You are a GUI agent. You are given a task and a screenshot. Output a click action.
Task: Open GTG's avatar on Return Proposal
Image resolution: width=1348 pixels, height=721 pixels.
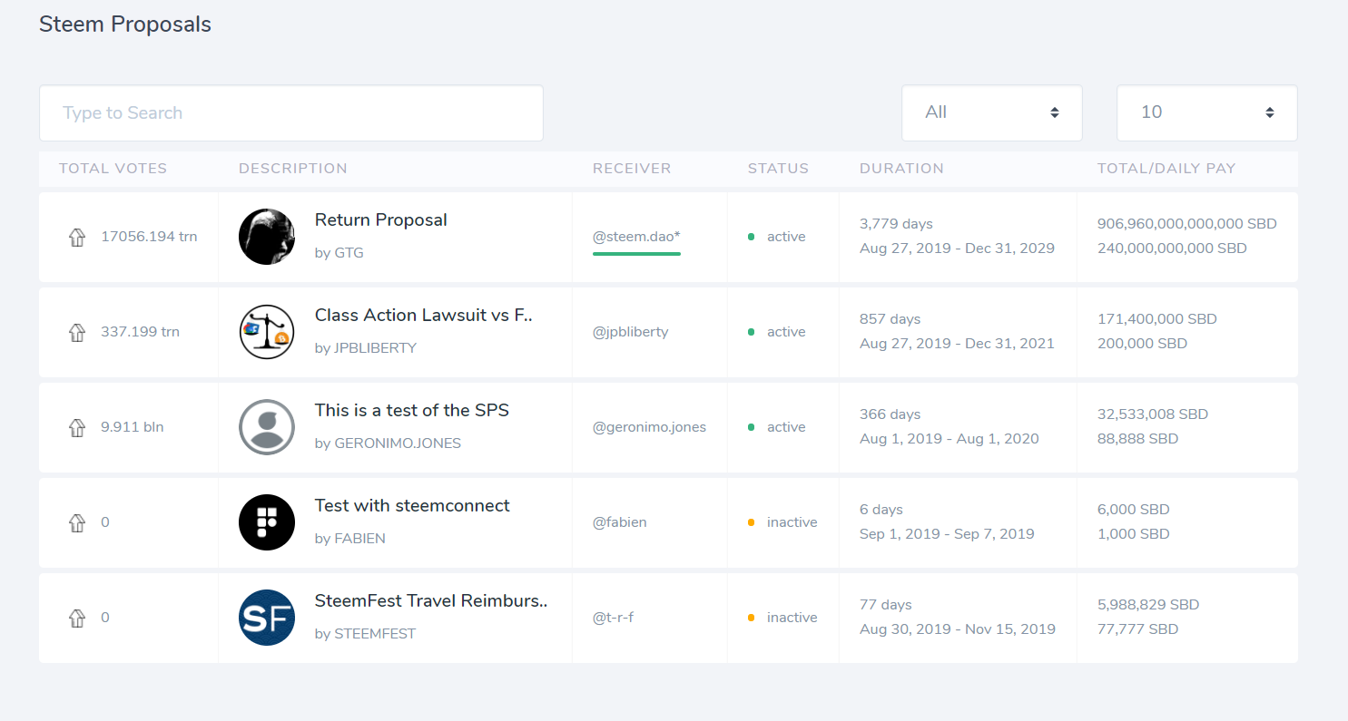pos(267,237)
